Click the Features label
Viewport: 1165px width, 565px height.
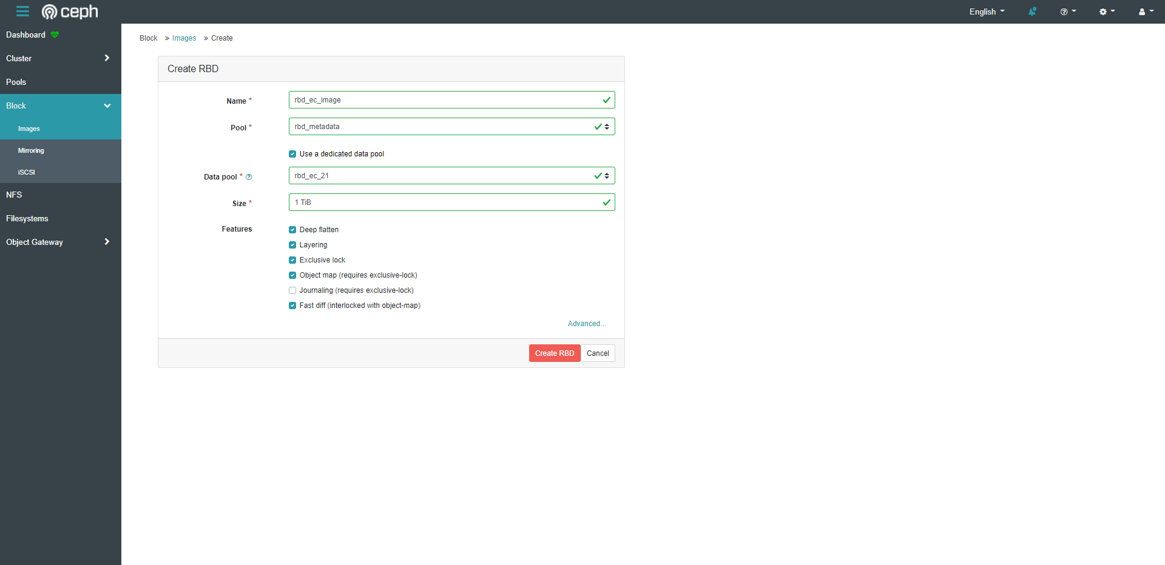[237, 229]
